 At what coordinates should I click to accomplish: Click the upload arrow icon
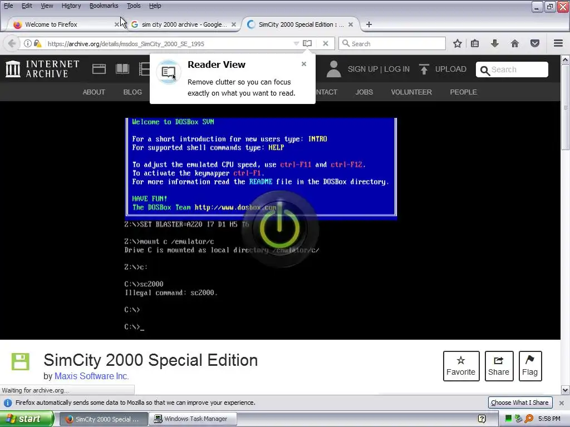[424, 69]
